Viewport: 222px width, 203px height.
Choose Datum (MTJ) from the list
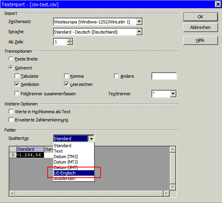click(74, 162)
